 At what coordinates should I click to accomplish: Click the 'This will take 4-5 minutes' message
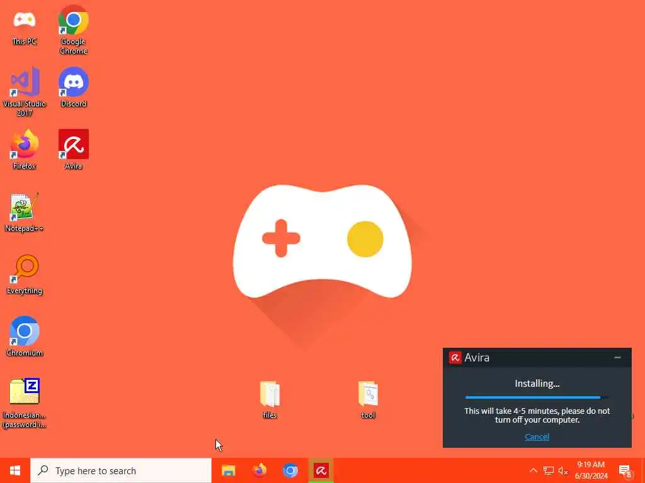(x=537, y=415)
